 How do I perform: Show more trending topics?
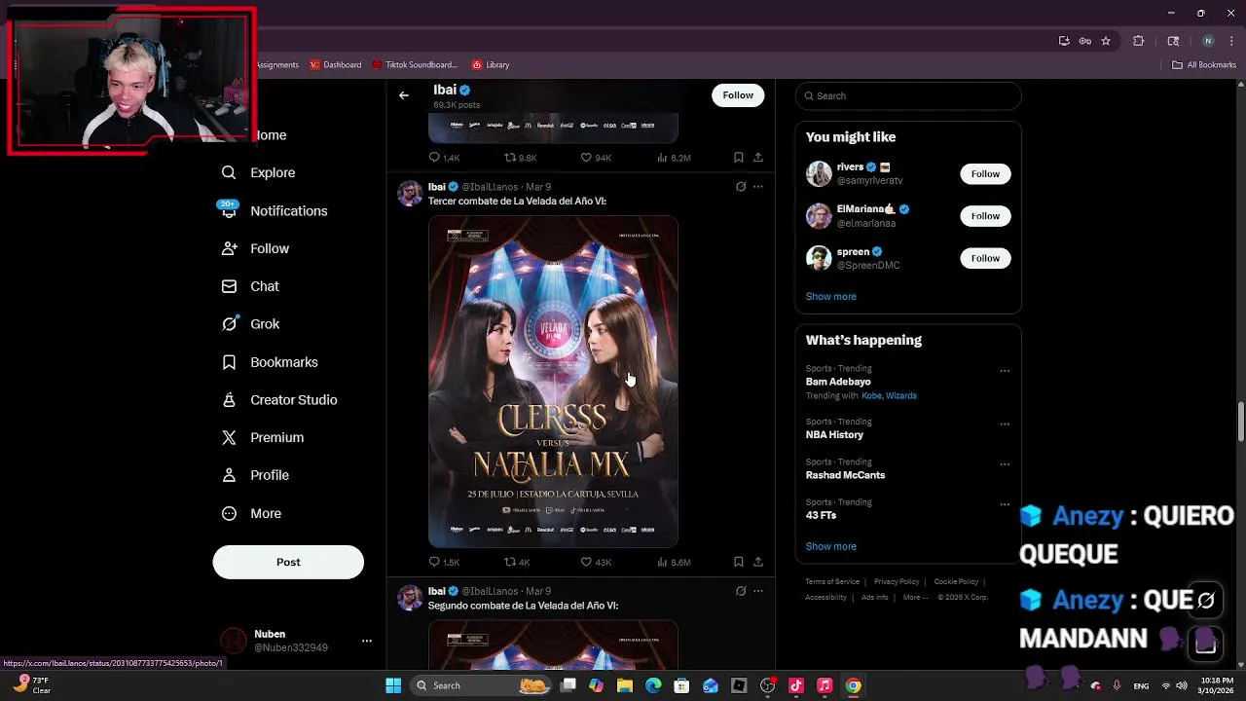830,546
